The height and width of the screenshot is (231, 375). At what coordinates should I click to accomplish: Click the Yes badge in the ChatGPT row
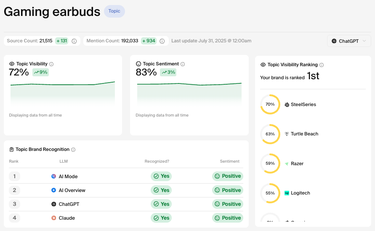click(x=161, y=204)
